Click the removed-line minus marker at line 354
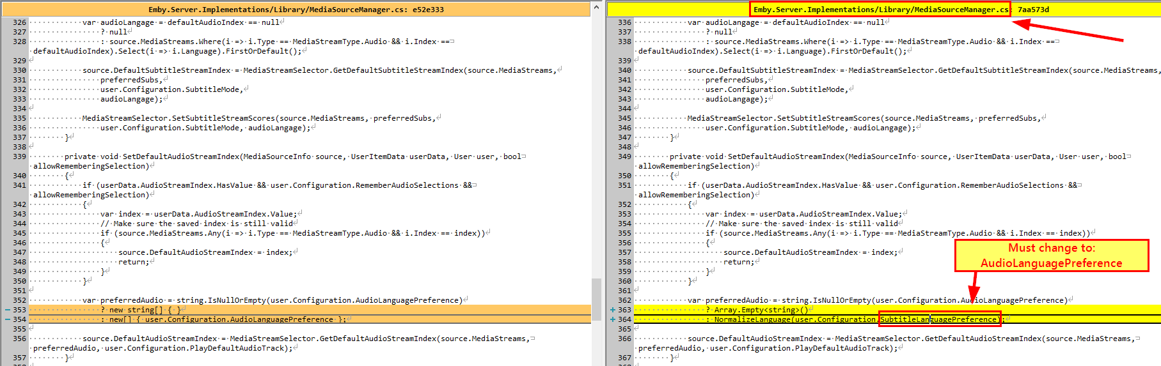Viewport: 1161px width, 366px height. (8, 319)
